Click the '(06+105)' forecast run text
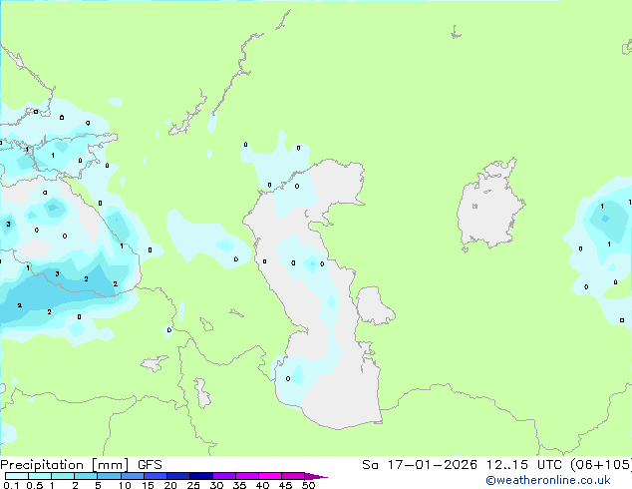 click(601, 465)
